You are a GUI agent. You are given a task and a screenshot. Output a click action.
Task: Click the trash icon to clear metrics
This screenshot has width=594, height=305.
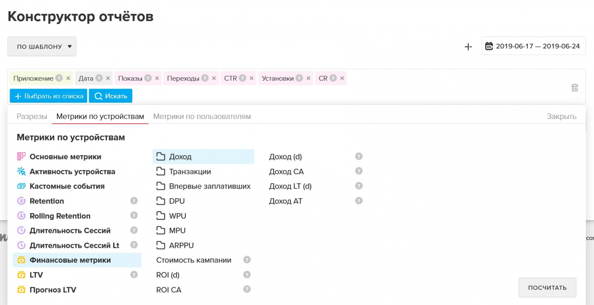574,88
